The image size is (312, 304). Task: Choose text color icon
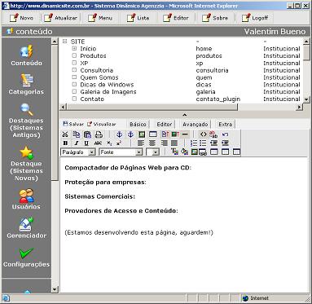coord(174,152)
